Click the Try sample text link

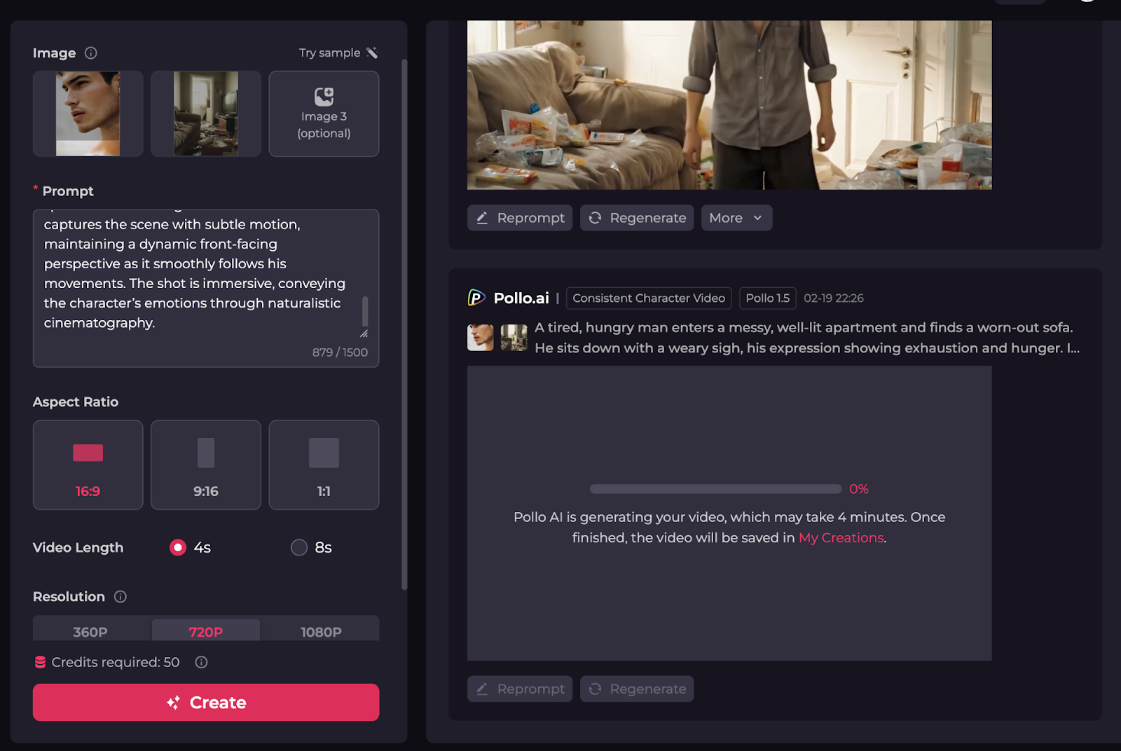329,53
